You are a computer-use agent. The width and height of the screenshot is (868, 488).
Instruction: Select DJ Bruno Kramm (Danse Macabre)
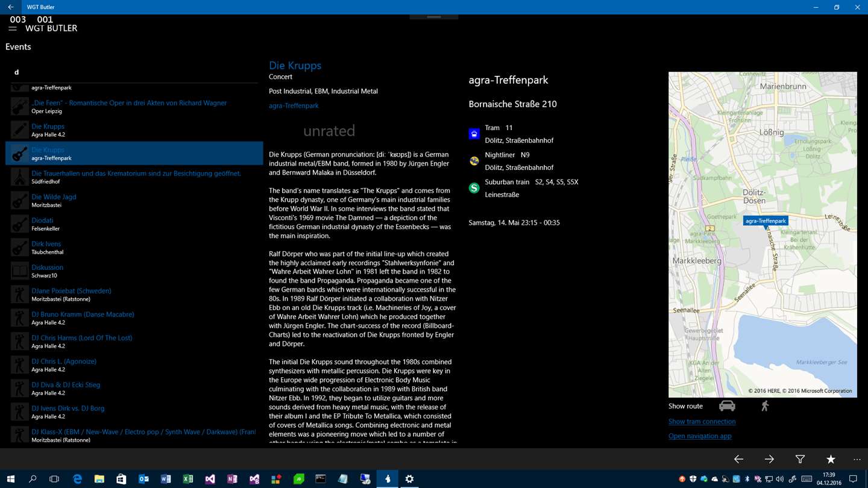(x=134, y=318)
